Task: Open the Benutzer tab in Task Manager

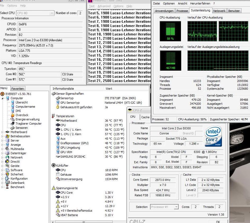Action: click(x=234, y=11)
